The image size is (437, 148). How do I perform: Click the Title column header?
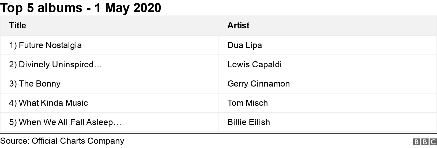click(18, 25)
